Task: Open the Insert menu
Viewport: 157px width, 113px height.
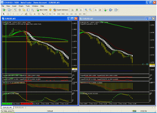Action: [x=14, y=6]
